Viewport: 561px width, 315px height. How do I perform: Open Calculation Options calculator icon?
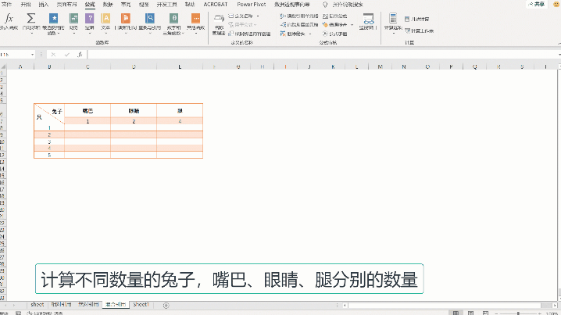click(x=393, y=23)
